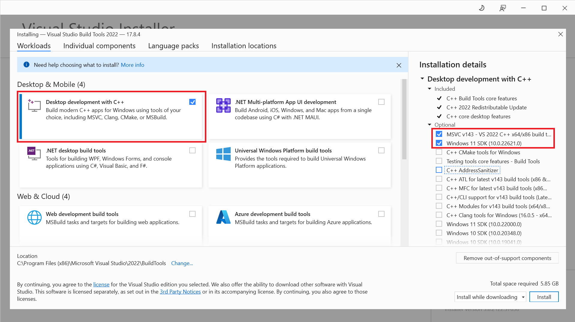Click Change... to edit install location
Image resolution: width=575 pixels, height=322 pixels.
tap(182, 263)
